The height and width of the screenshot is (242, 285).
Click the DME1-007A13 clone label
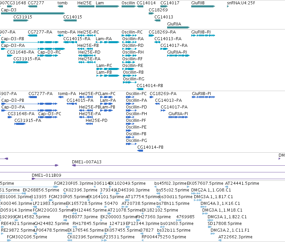click(87, 162)
